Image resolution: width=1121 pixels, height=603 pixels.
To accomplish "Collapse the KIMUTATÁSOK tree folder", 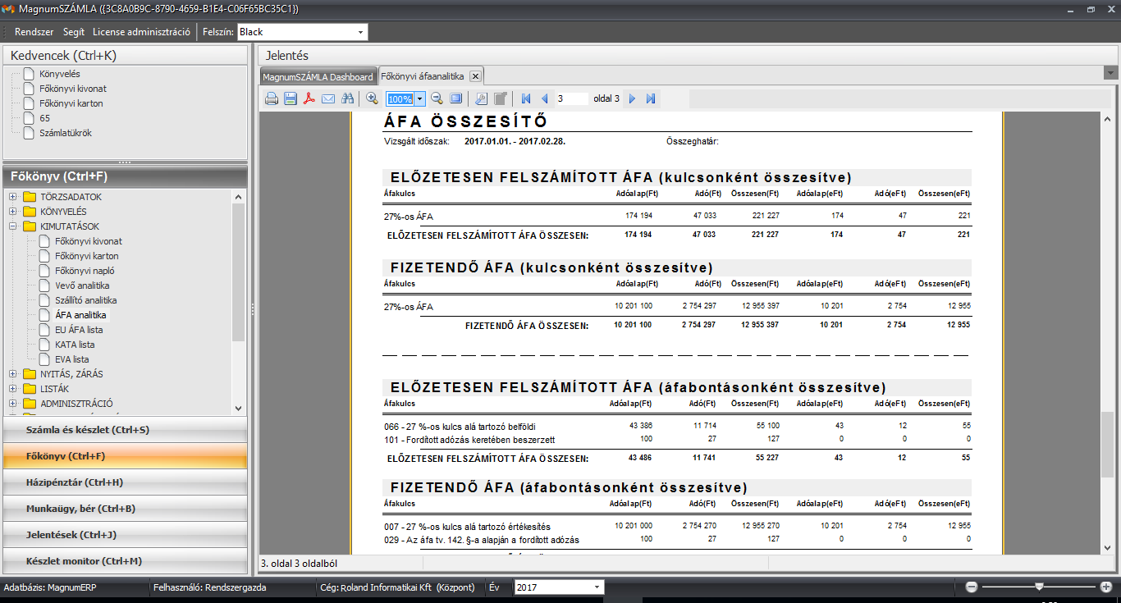I will point(13,226).
